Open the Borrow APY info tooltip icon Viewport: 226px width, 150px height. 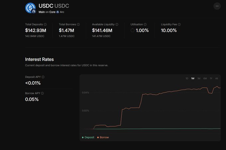tap(43, 93)
